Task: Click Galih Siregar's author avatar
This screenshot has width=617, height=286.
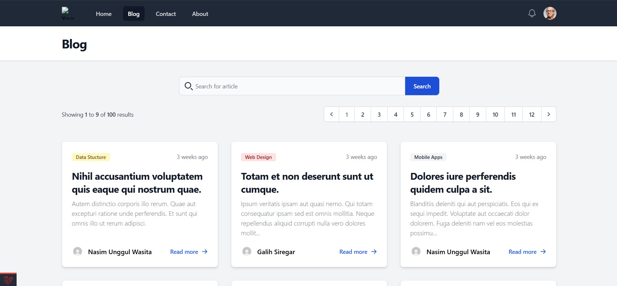Action: 247,252
